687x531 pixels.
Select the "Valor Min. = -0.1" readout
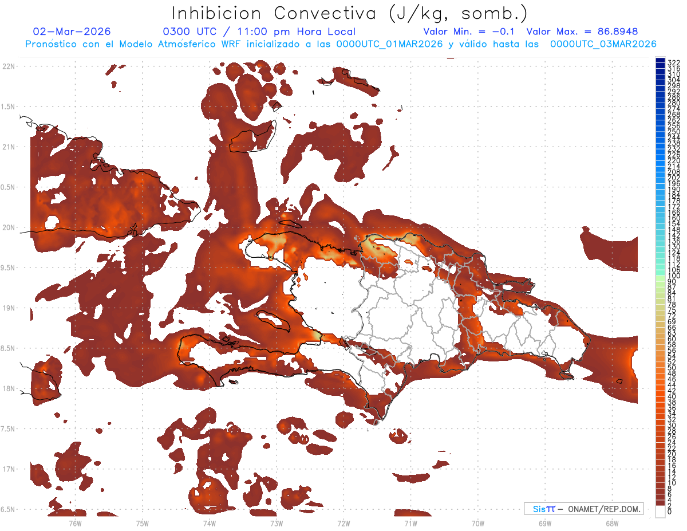pos(469,32)
